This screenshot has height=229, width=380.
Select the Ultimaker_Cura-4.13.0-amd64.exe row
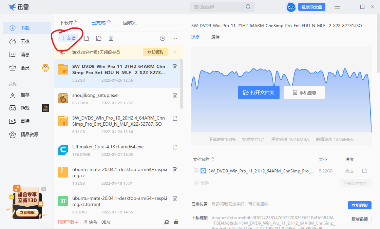117,150
